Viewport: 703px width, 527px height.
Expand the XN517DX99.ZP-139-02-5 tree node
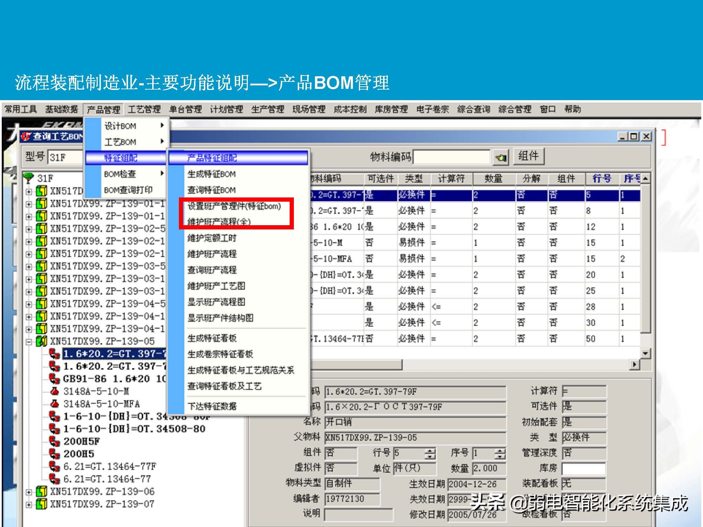(x=29, y=229)
